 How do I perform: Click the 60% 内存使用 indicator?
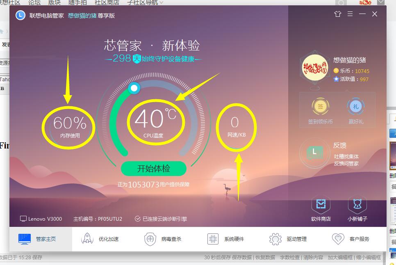tap(70, 126)
